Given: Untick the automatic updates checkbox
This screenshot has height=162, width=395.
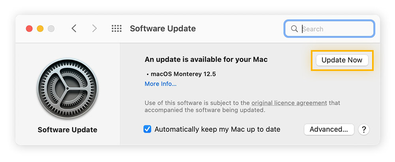Looking at the screenshot, I should (x=147, y=129).
